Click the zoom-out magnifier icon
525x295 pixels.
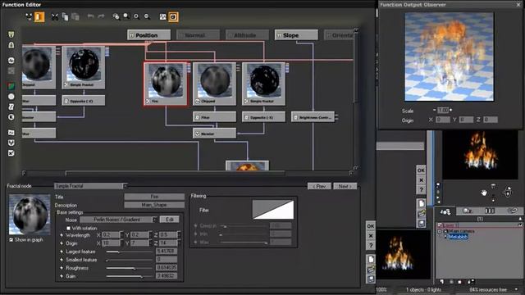pyautogui.click(x=147, y=16)
